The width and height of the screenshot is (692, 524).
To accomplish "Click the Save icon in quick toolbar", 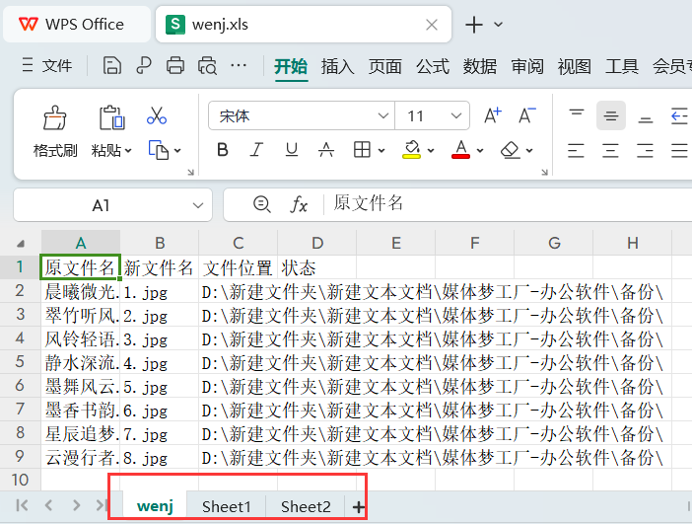I will point(112,66).
